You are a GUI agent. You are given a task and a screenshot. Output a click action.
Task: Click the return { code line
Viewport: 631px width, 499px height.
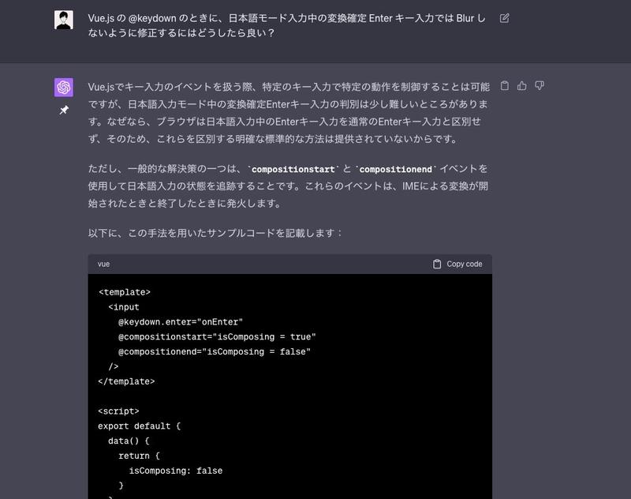click(x=140, y=456)
